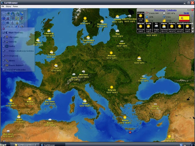Click the Warsaw sun icon
This screenshot has width=195, height=146.
pos(111,53)
